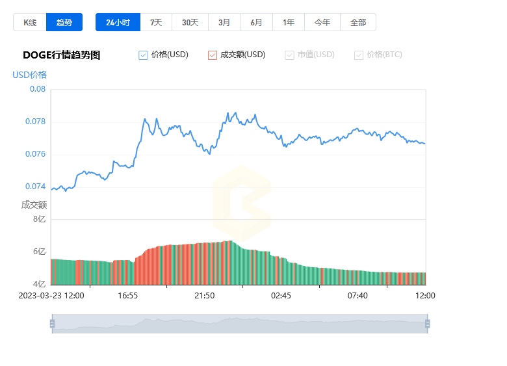The width and height of the screenshot is (507, 366).
Task: Select the 24小时 time range
Action: point(118,22)
